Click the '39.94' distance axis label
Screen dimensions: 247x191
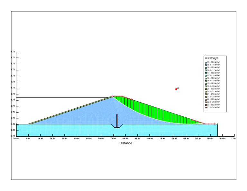(65, 139)
